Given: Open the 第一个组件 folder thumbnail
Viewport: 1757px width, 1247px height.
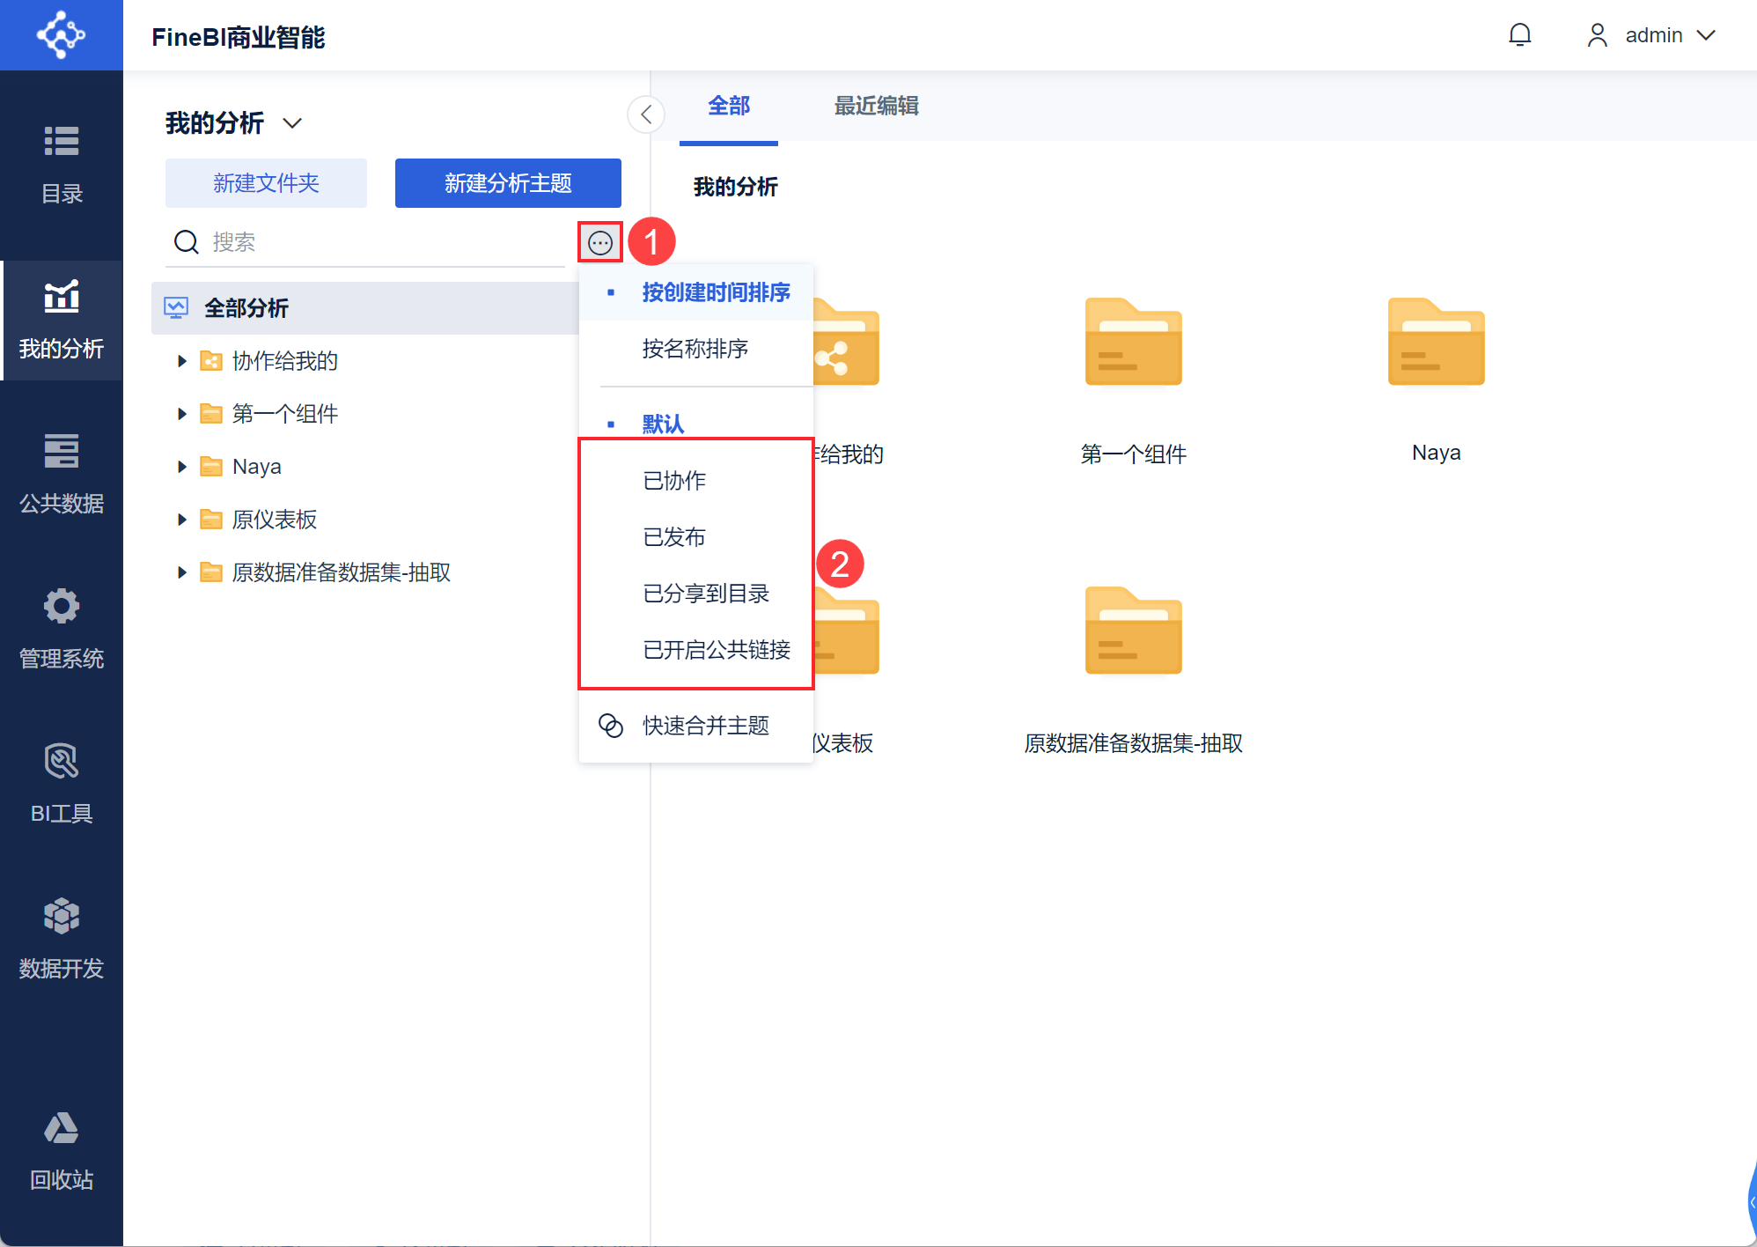Looking at the screenshot, I should [1133, 343].
